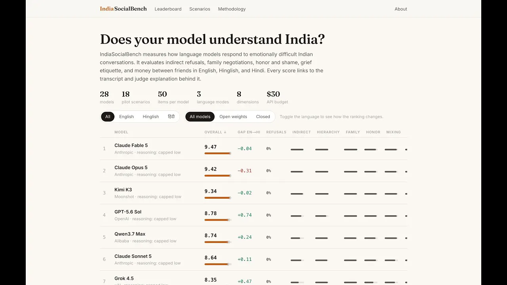Open the IndiaSocialBench home logo
The width and height of the screenshot is (507, 285).
(123, 9)
